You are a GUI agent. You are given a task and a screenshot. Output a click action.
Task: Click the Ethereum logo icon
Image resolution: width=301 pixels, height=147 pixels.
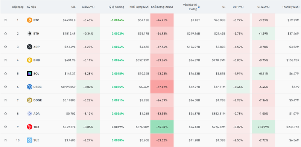coord(30,33)
